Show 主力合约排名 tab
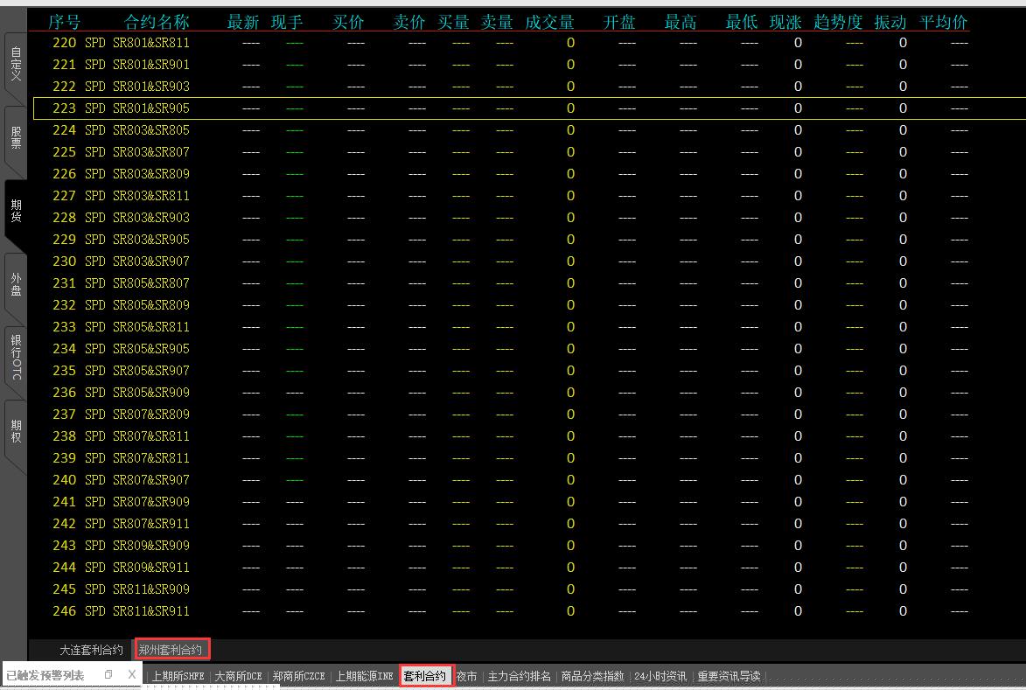The height and width of the screenshot is (690, 1026). coord(520,676)
